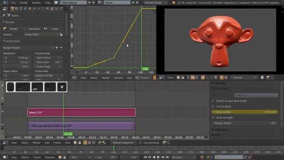
Task: Play animation forward
Action: point(158,157)
